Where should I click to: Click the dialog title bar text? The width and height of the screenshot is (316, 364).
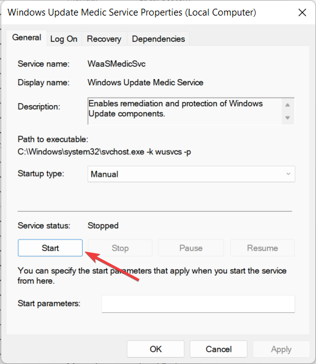[x=132, y=12]
